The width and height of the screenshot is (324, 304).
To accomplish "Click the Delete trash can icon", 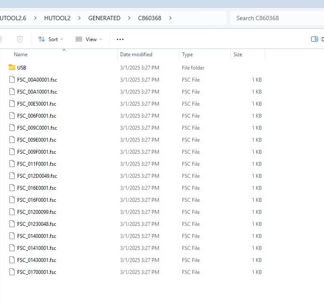I will 20,39.
